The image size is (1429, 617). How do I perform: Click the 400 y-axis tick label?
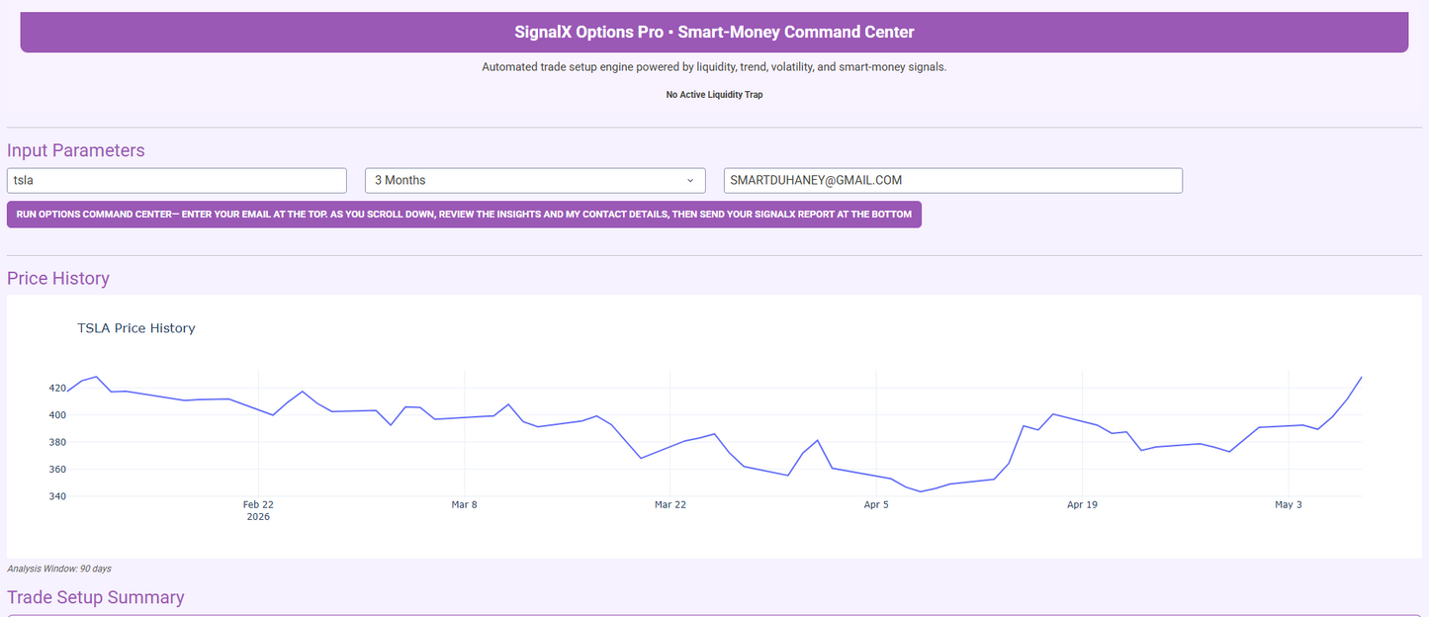pyautogui.click(x=55, y=415)
